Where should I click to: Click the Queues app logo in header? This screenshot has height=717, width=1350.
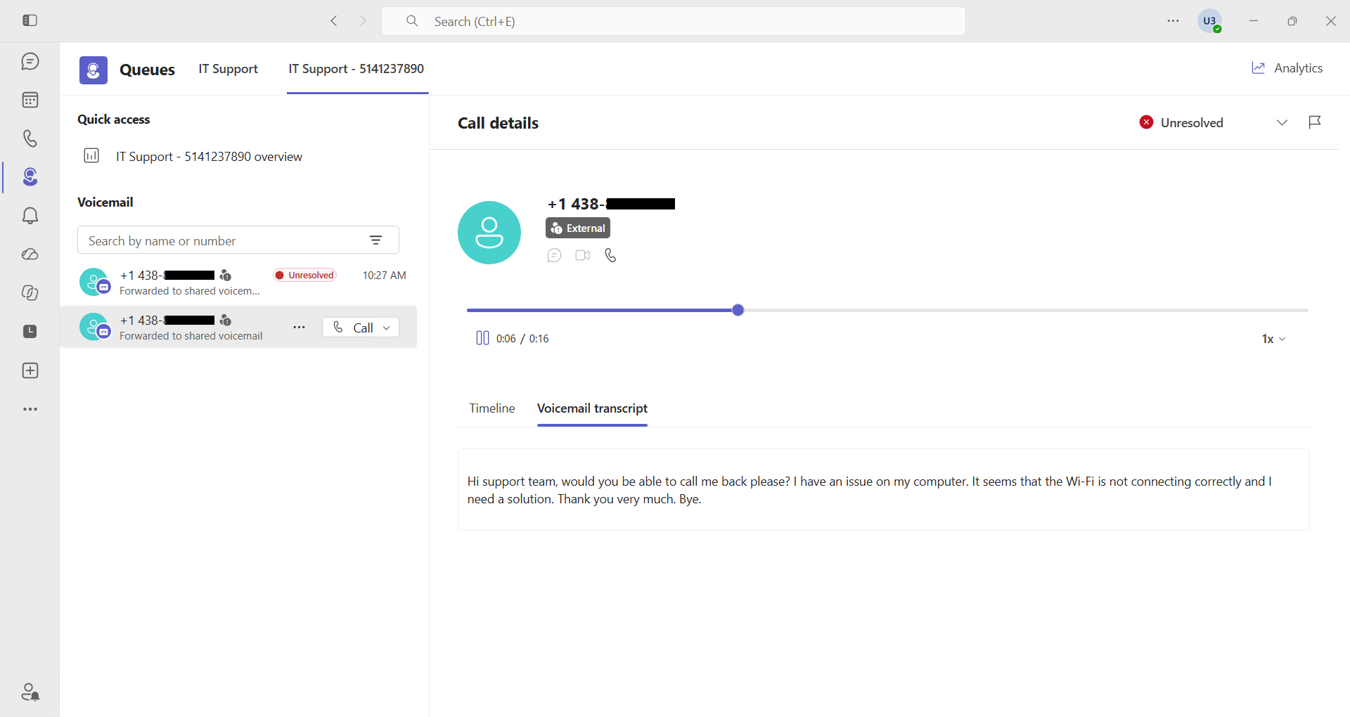[x=94, y=70]
